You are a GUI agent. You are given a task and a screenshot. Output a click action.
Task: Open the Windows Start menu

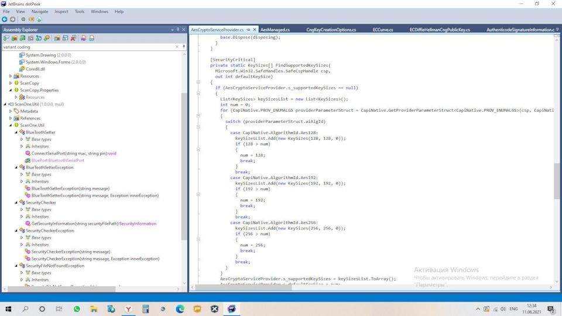click(8, 309)
